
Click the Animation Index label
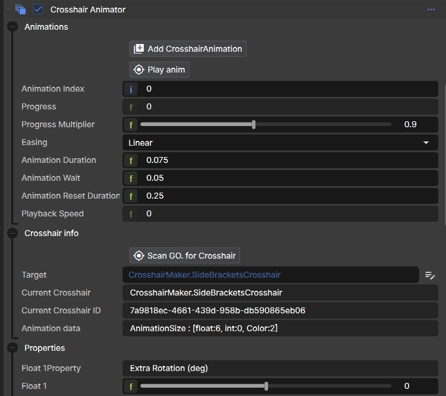coord(53,89)
